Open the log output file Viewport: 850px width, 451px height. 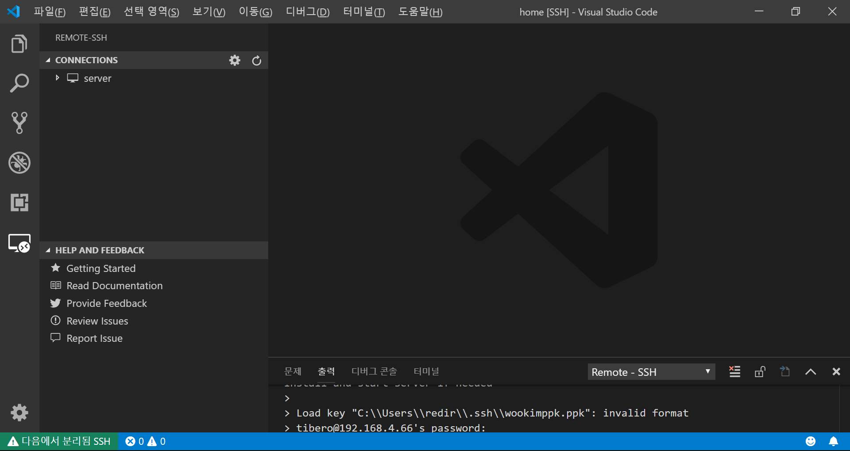(785, 371)
